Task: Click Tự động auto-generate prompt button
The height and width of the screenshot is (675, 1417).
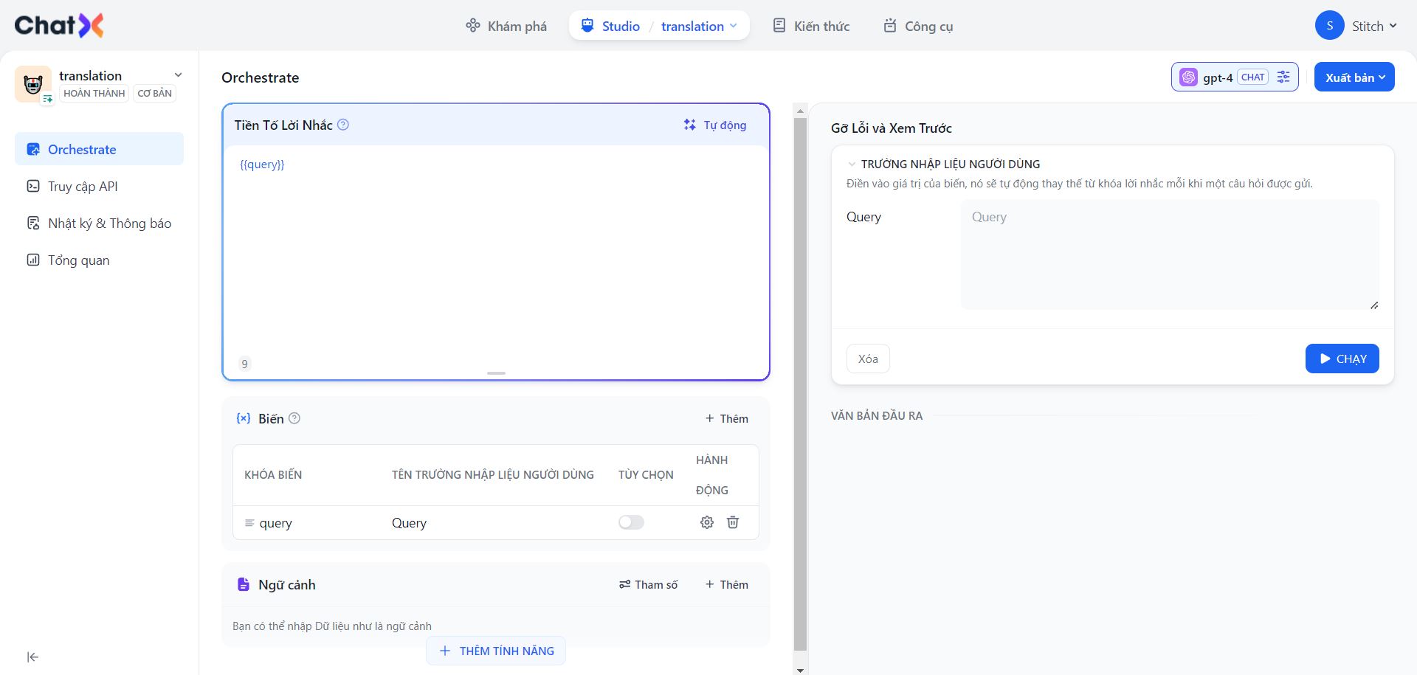Action: tap(714, 125)
